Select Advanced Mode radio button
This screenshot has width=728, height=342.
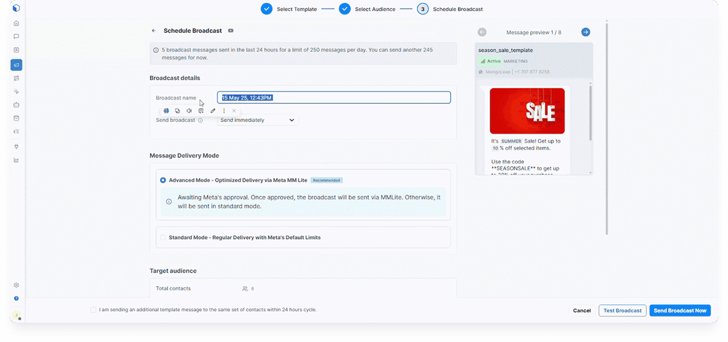click(x=163, y=181)
